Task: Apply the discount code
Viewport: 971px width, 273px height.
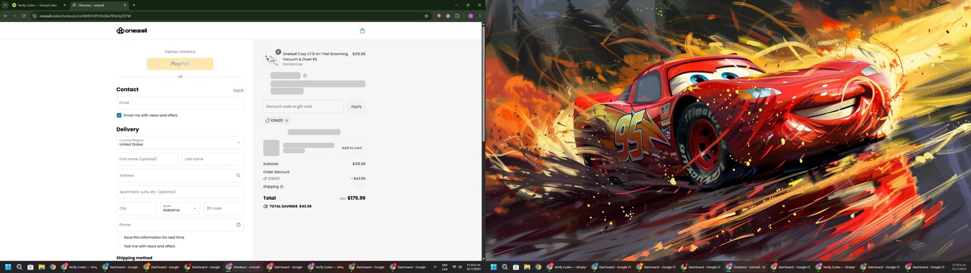Action: coord(356,106)
